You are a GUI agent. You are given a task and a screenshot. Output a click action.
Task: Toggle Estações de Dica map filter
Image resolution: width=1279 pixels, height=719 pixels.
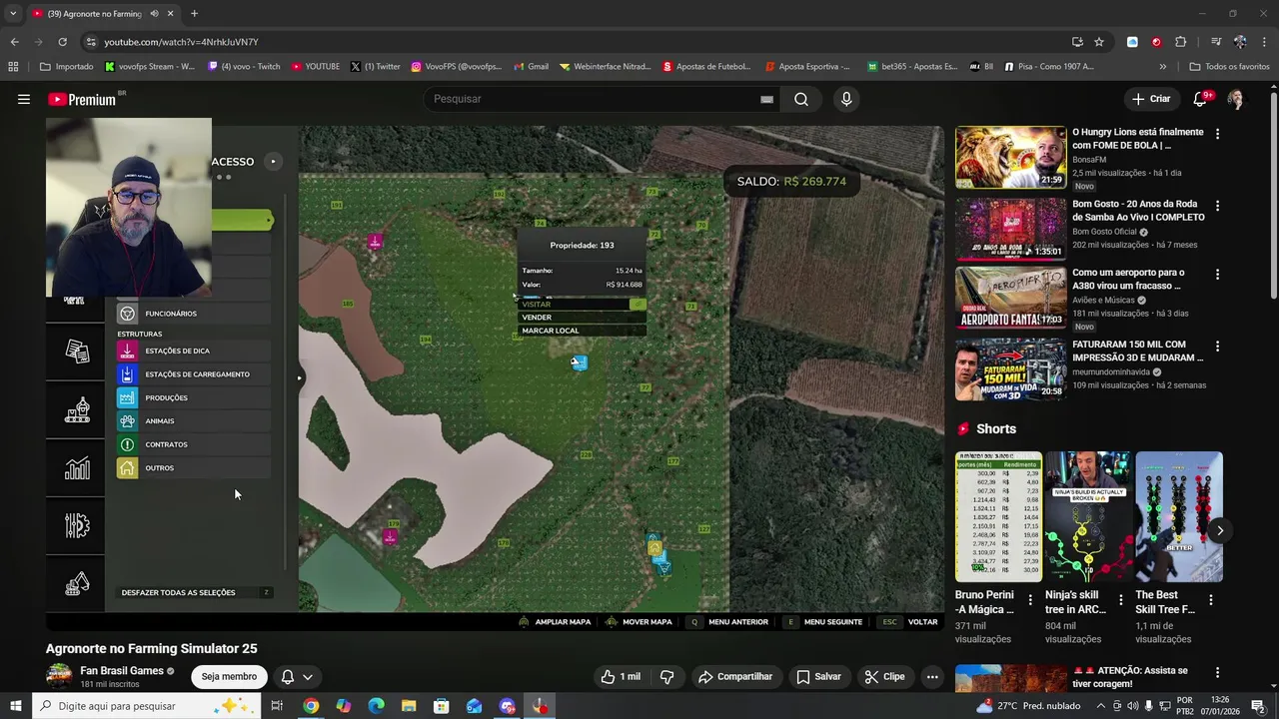193,351
